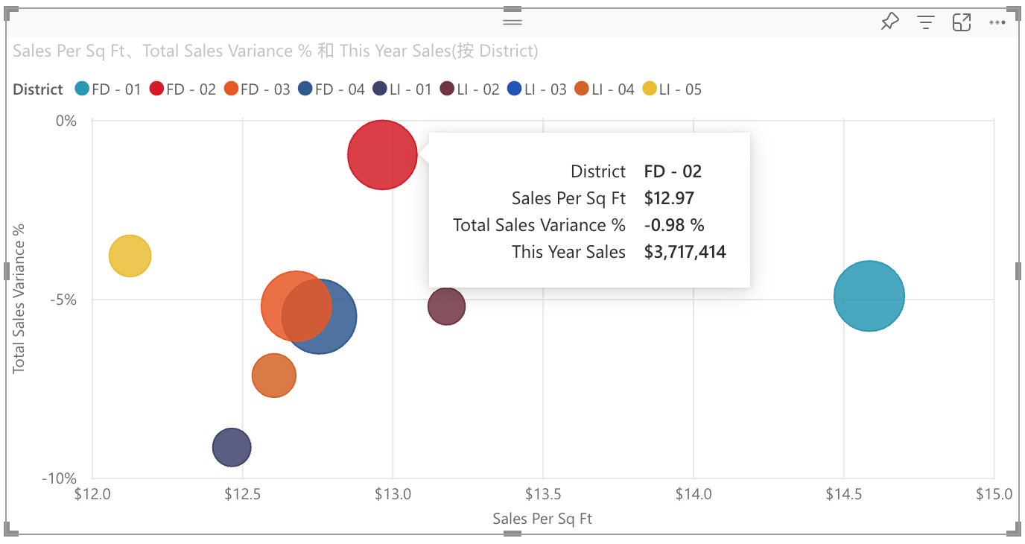Open the More options ellipsis menu
Screen dimensions: 1025x544
tap(997, 22)
